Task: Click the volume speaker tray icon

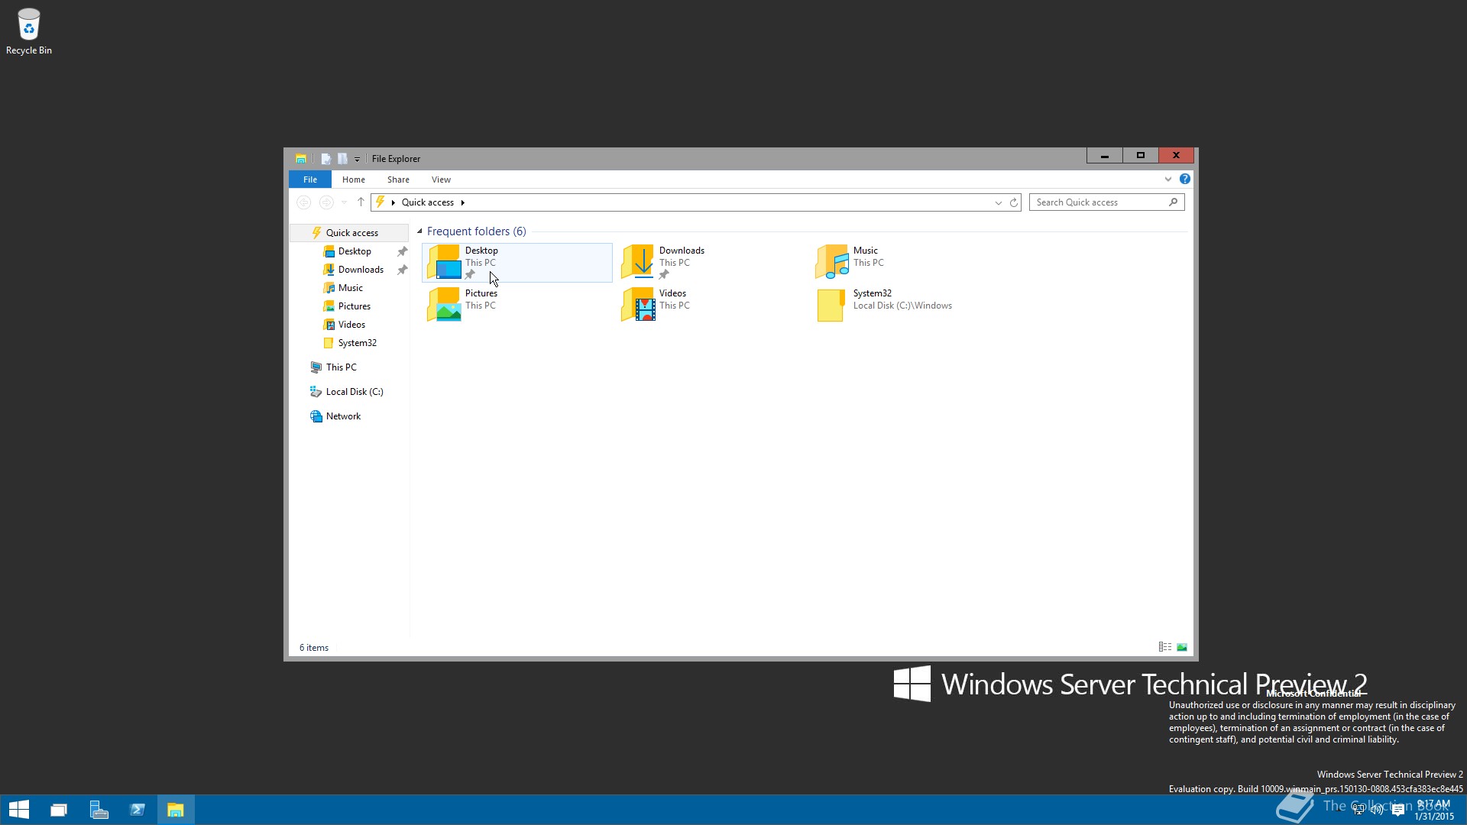Action: pyautogui.click(x=1378, y=810)
